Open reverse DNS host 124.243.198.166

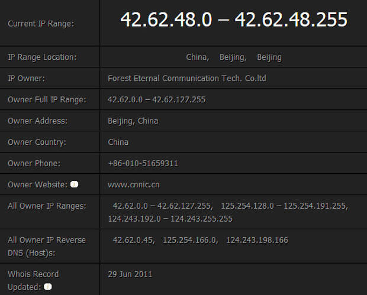pyautogui.click(x=257, y=240)
